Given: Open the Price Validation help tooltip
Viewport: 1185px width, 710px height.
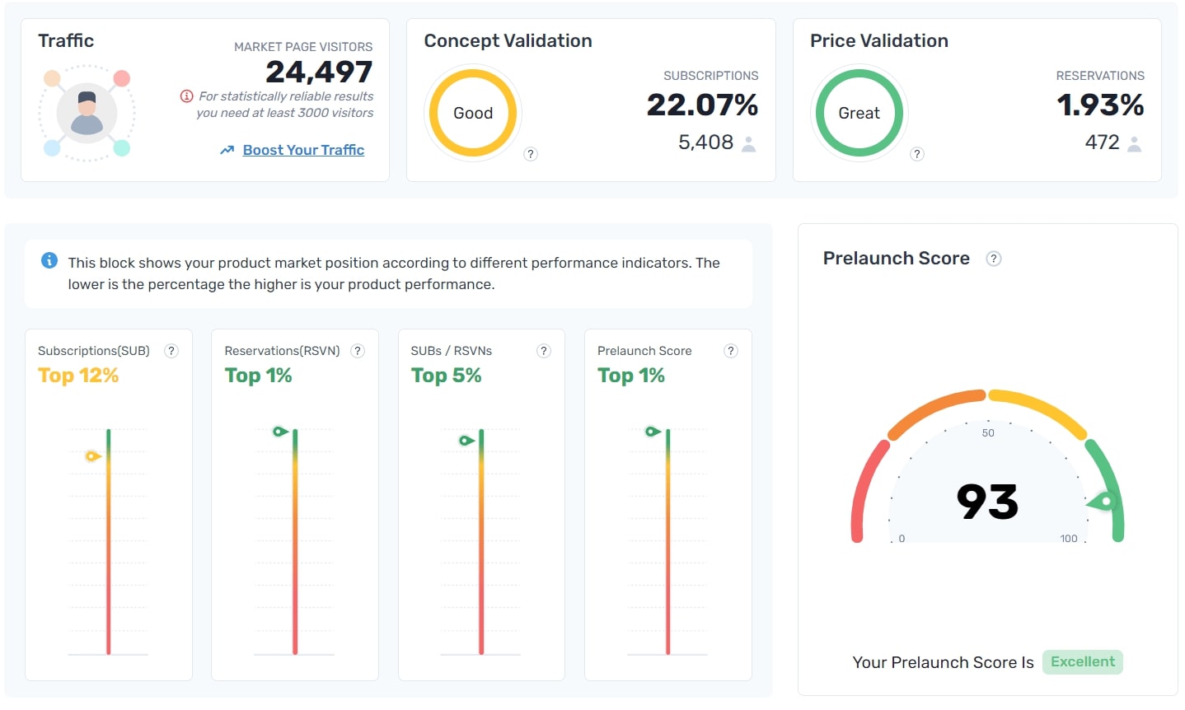Looking at the screenshot, I should pyautogui.click(x=917, y=153).
